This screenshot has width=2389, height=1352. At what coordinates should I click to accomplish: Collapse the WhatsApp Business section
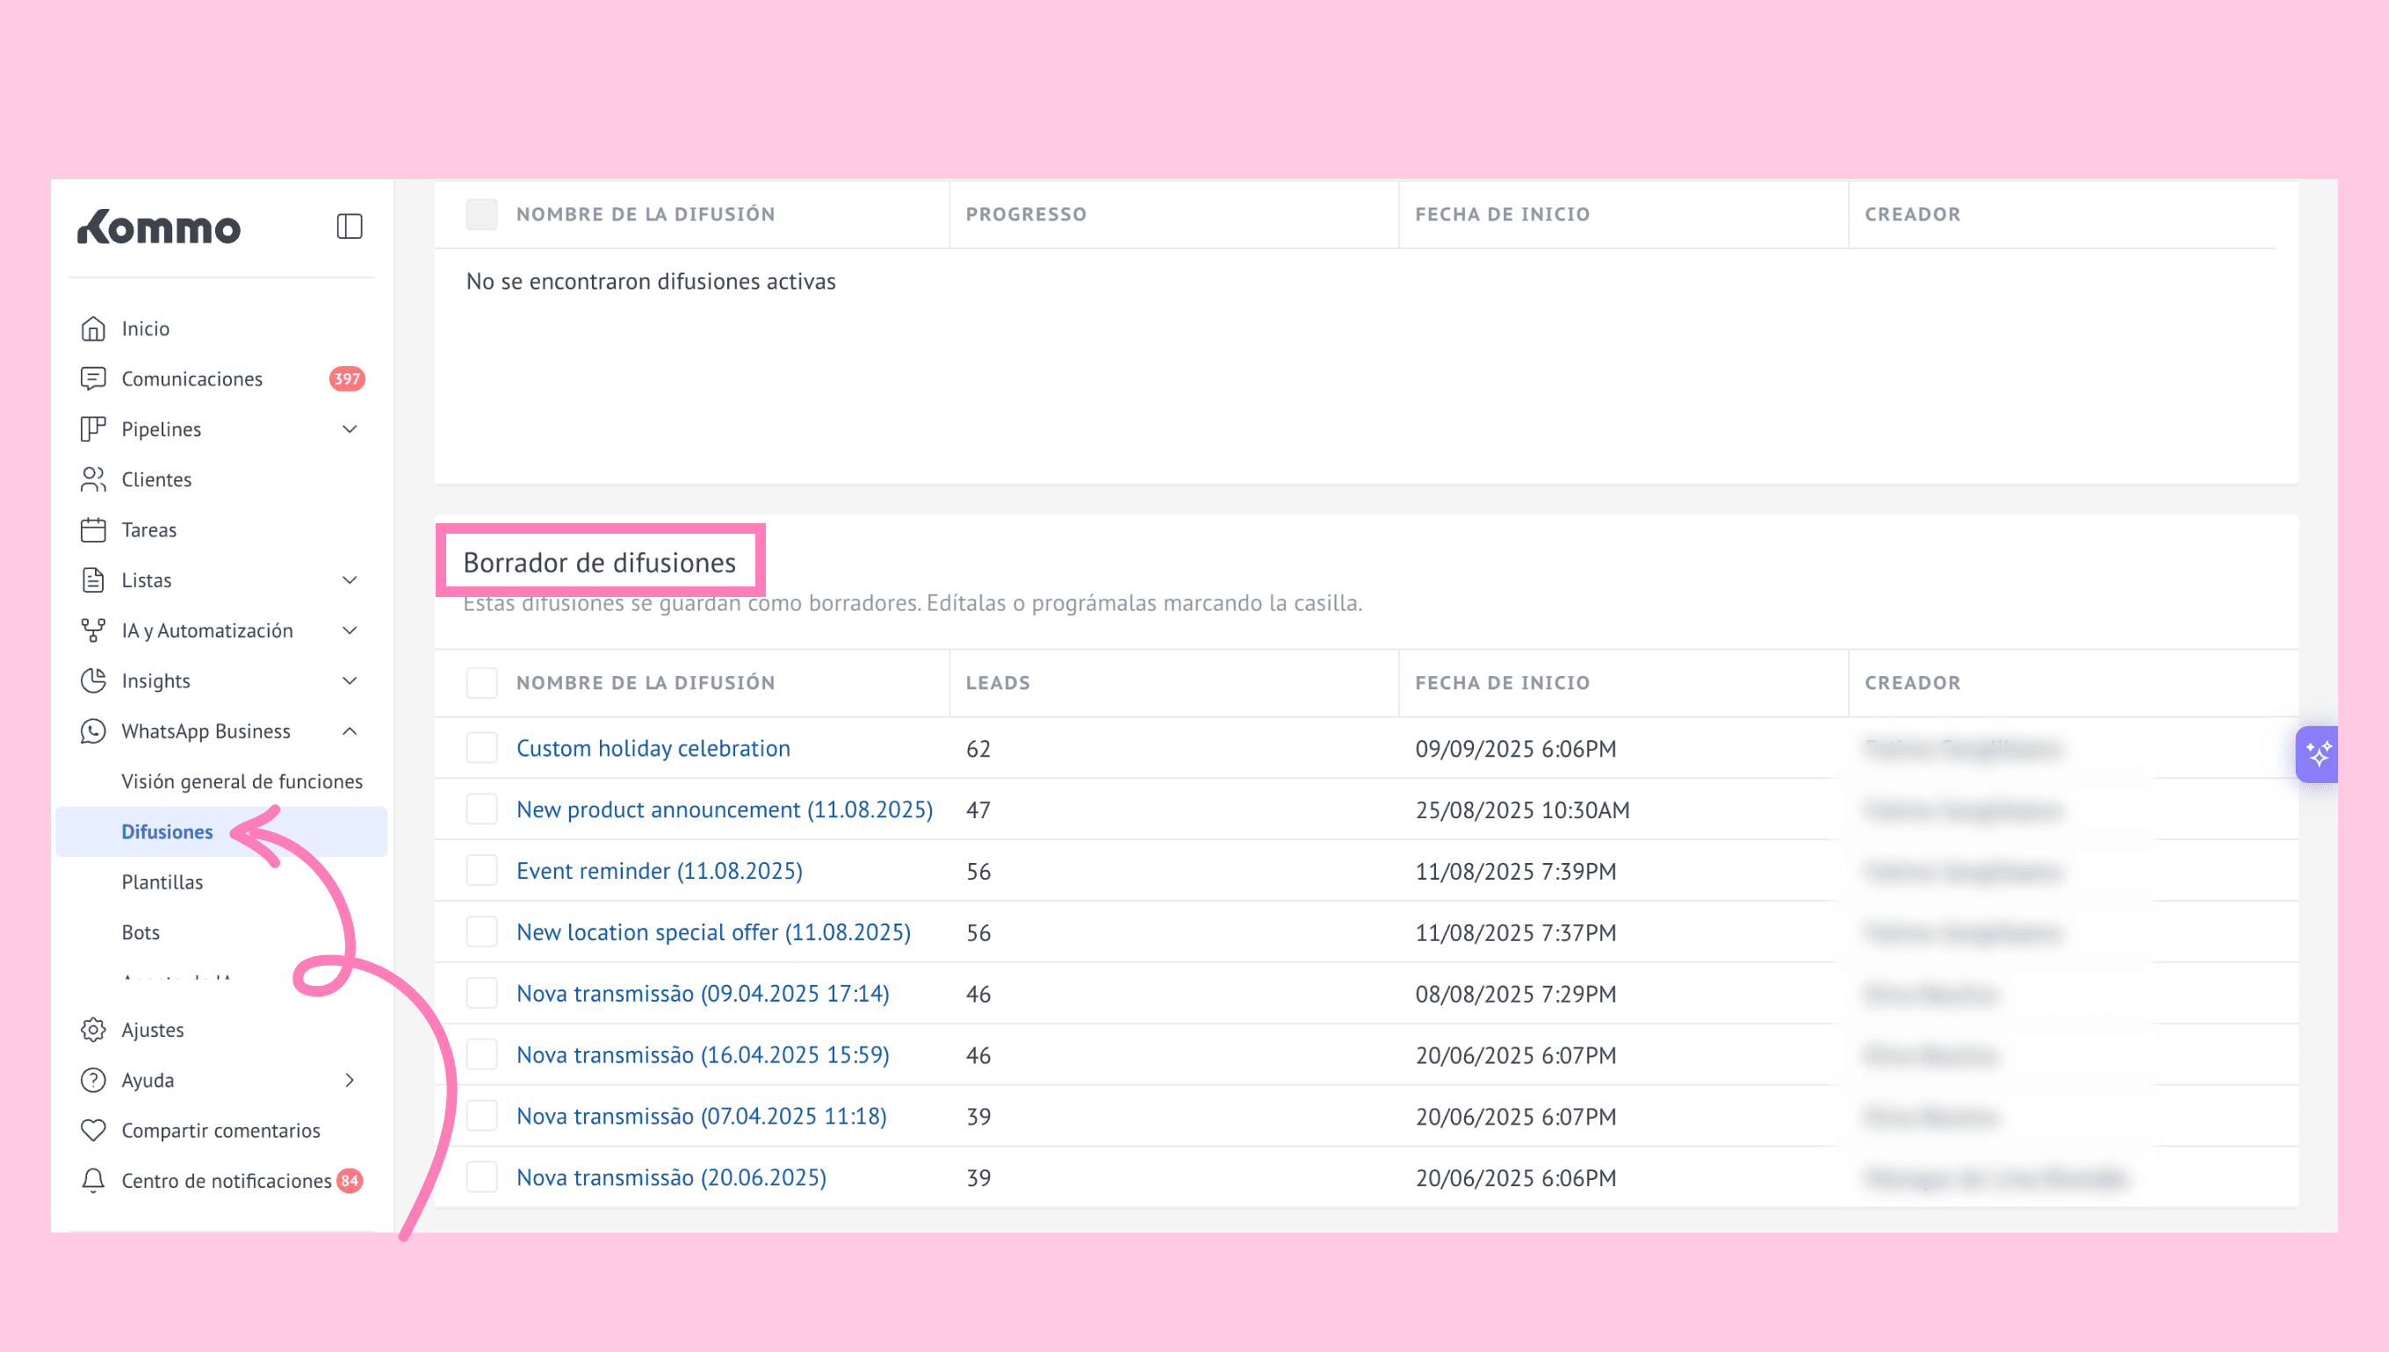coord(350,730)
